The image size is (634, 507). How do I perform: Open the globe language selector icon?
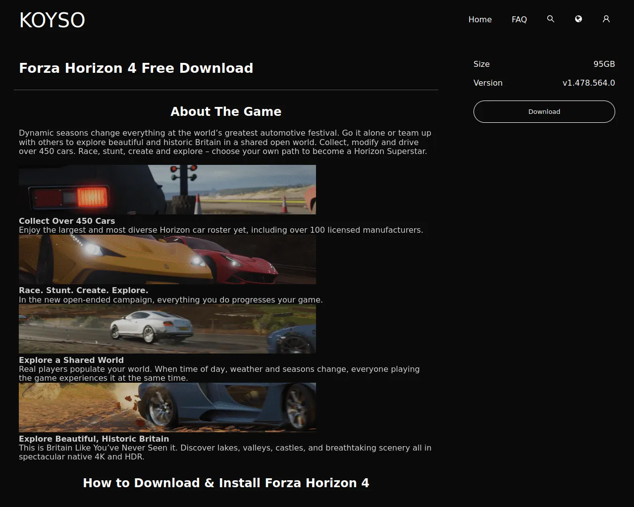click(x=578, y=19)
